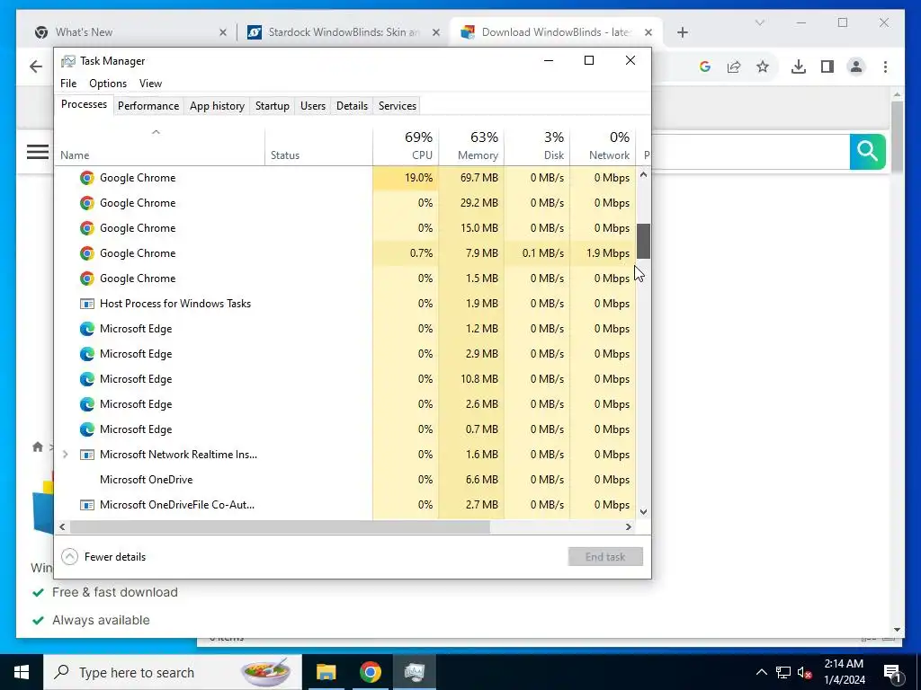Select the Microsoft OneDrive process row
The image size is (921, 690).
(x=345, y=480)
